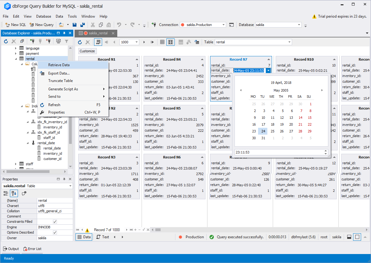Click the Save All icon in main toolbar
This screenshot has width=371, height=263.
pos(83,25)
